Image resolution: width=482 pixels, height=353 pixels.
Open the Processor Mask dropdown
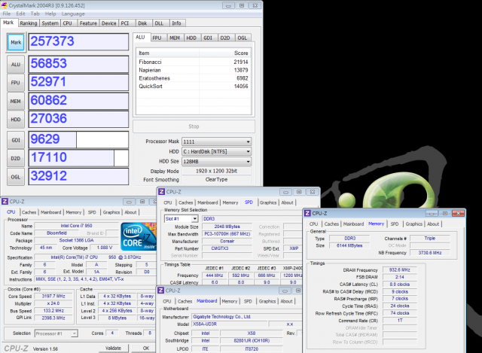(216, 142)
